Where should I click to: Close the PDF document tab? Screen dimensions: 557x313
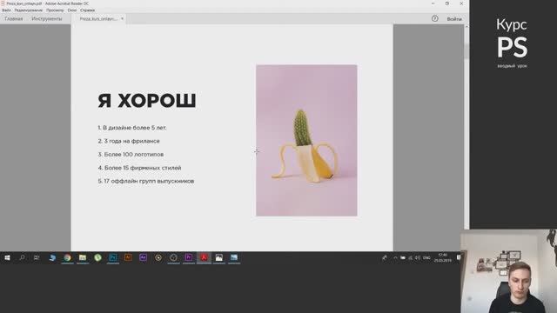click(x=122, y=18)
